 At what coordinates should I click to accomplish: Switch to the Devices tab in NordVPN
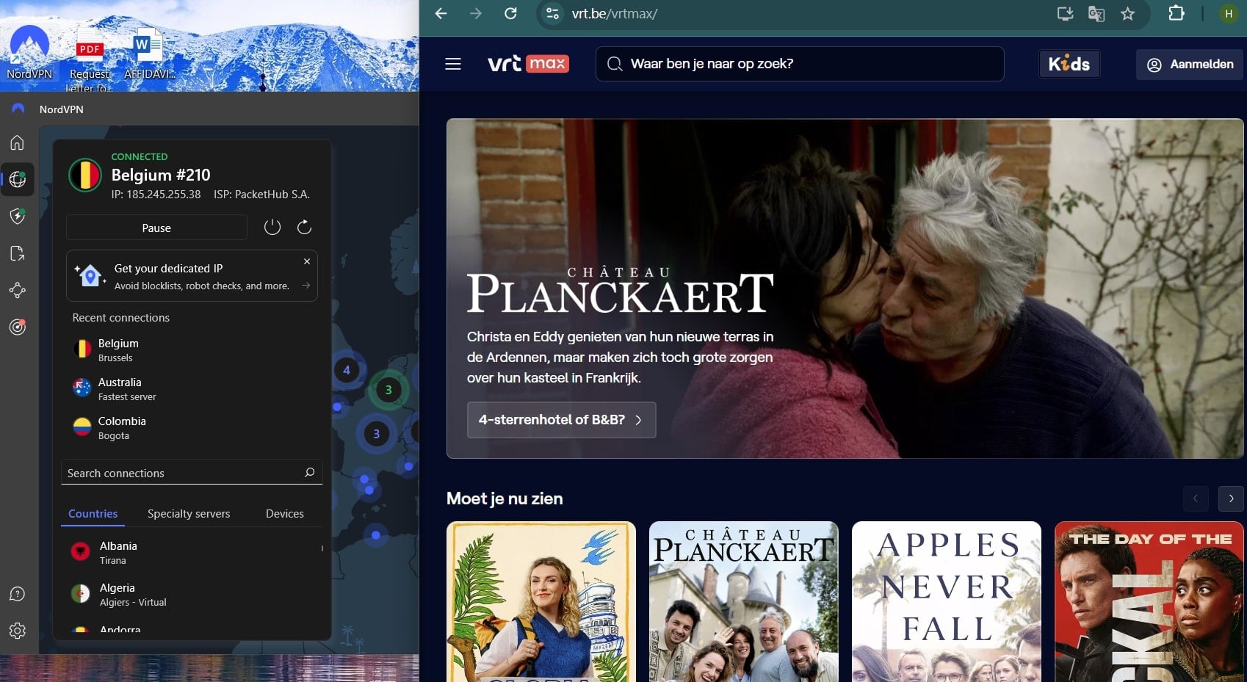pos(284,513)
